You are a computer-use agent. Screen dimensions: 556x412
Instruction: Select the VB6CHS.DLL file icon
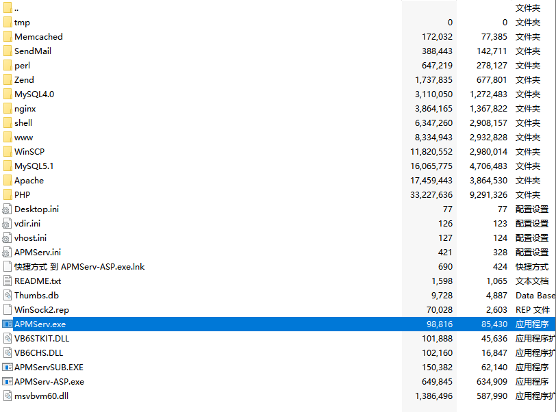point(8,352)
